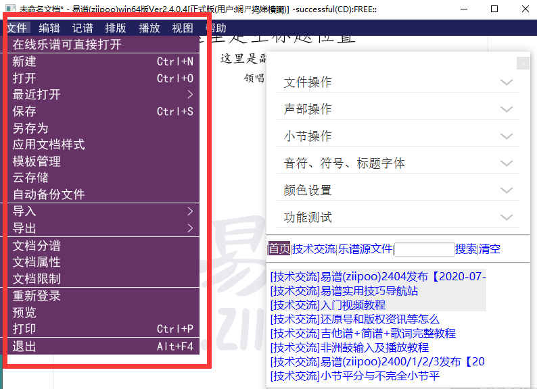
Task: Click the 搜索 link
Action: 466,249
